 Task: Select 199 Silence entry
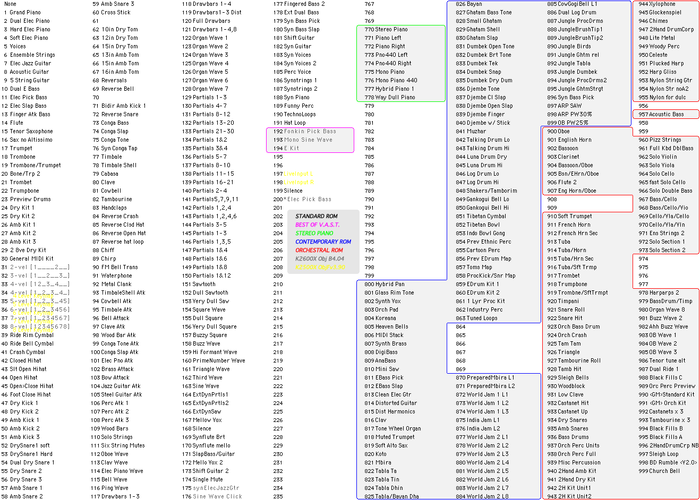pyautogui.click(x=288, y=191)
